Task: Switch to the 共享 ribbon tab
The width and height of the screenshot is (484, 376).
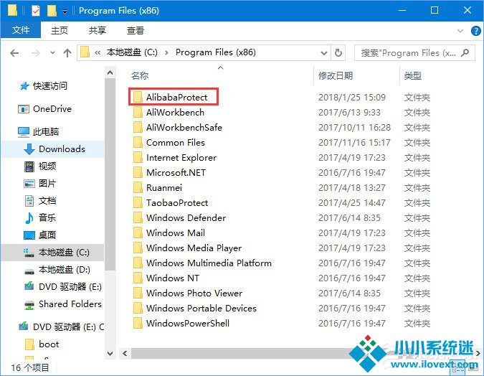Action: [x=98, y=30]
